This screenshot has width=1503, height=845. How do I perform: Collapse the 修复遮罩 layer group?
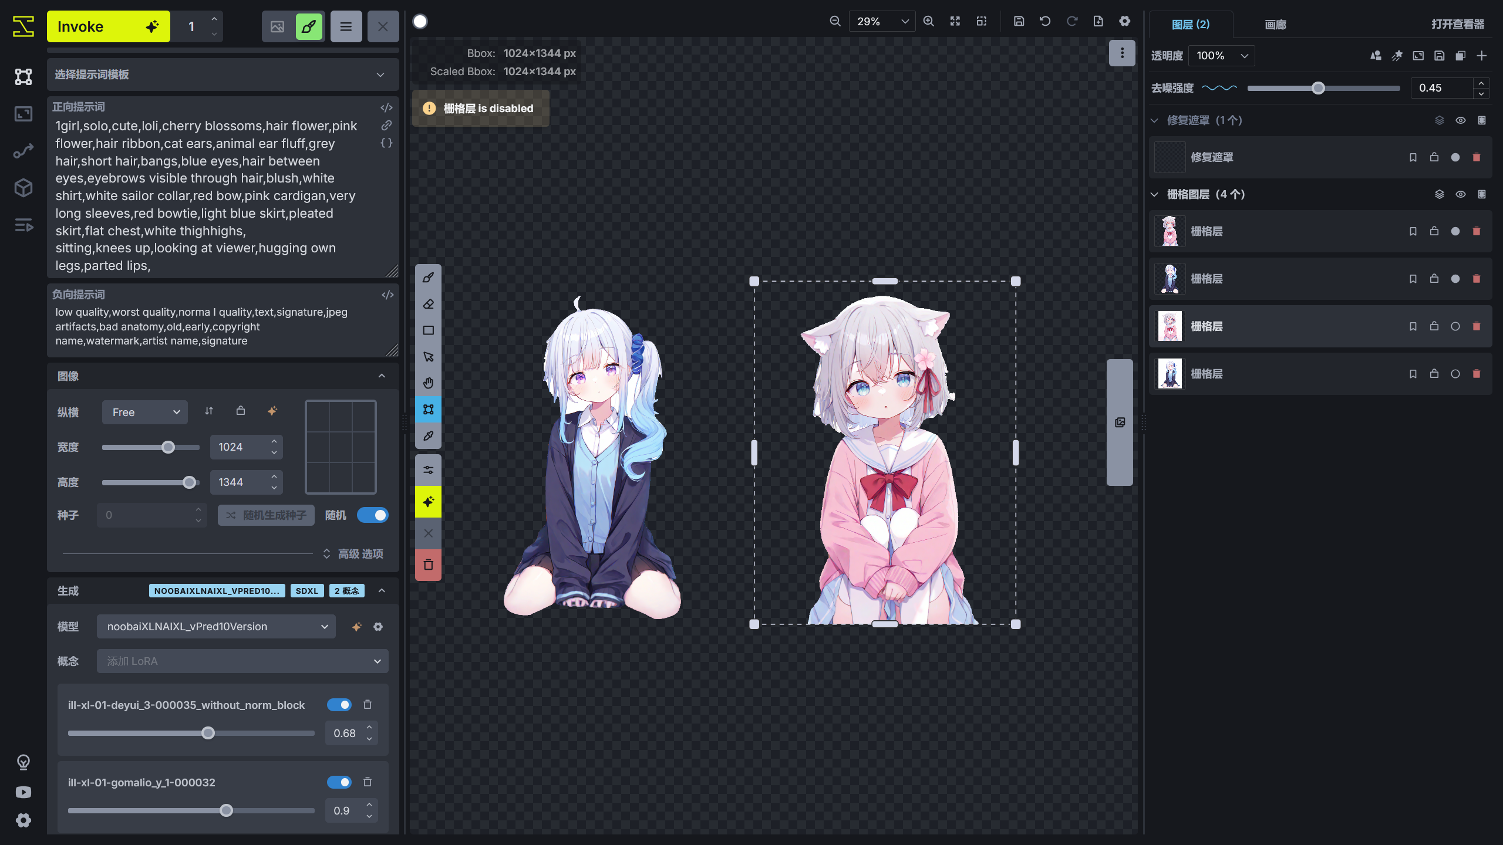pos(1154,120)
